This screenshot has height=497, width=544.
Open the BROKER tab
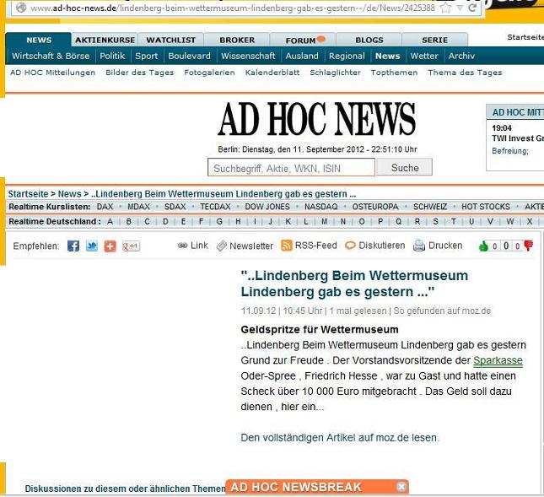[x=237, y=40]
